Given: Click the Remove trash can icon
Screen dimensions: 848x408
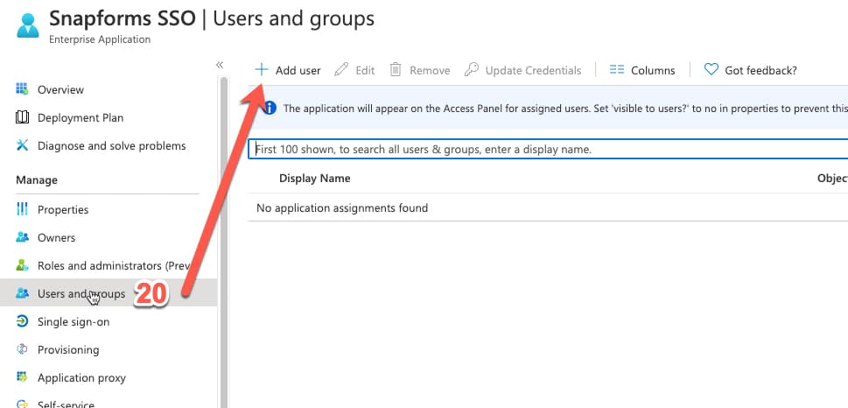Looking at the screenshot, I should tap(396, 70).
